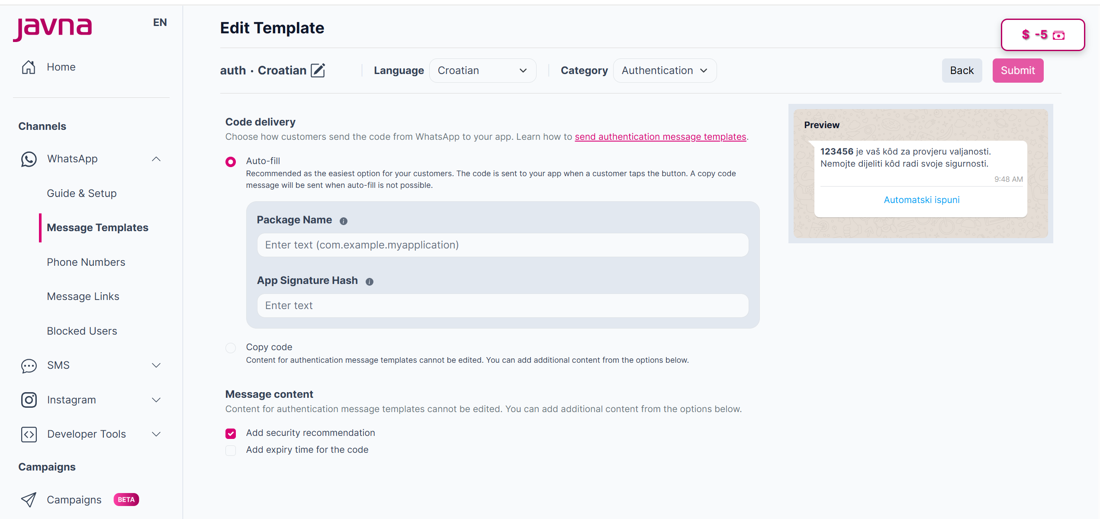Open send authentication message templates link

point(660,137)
